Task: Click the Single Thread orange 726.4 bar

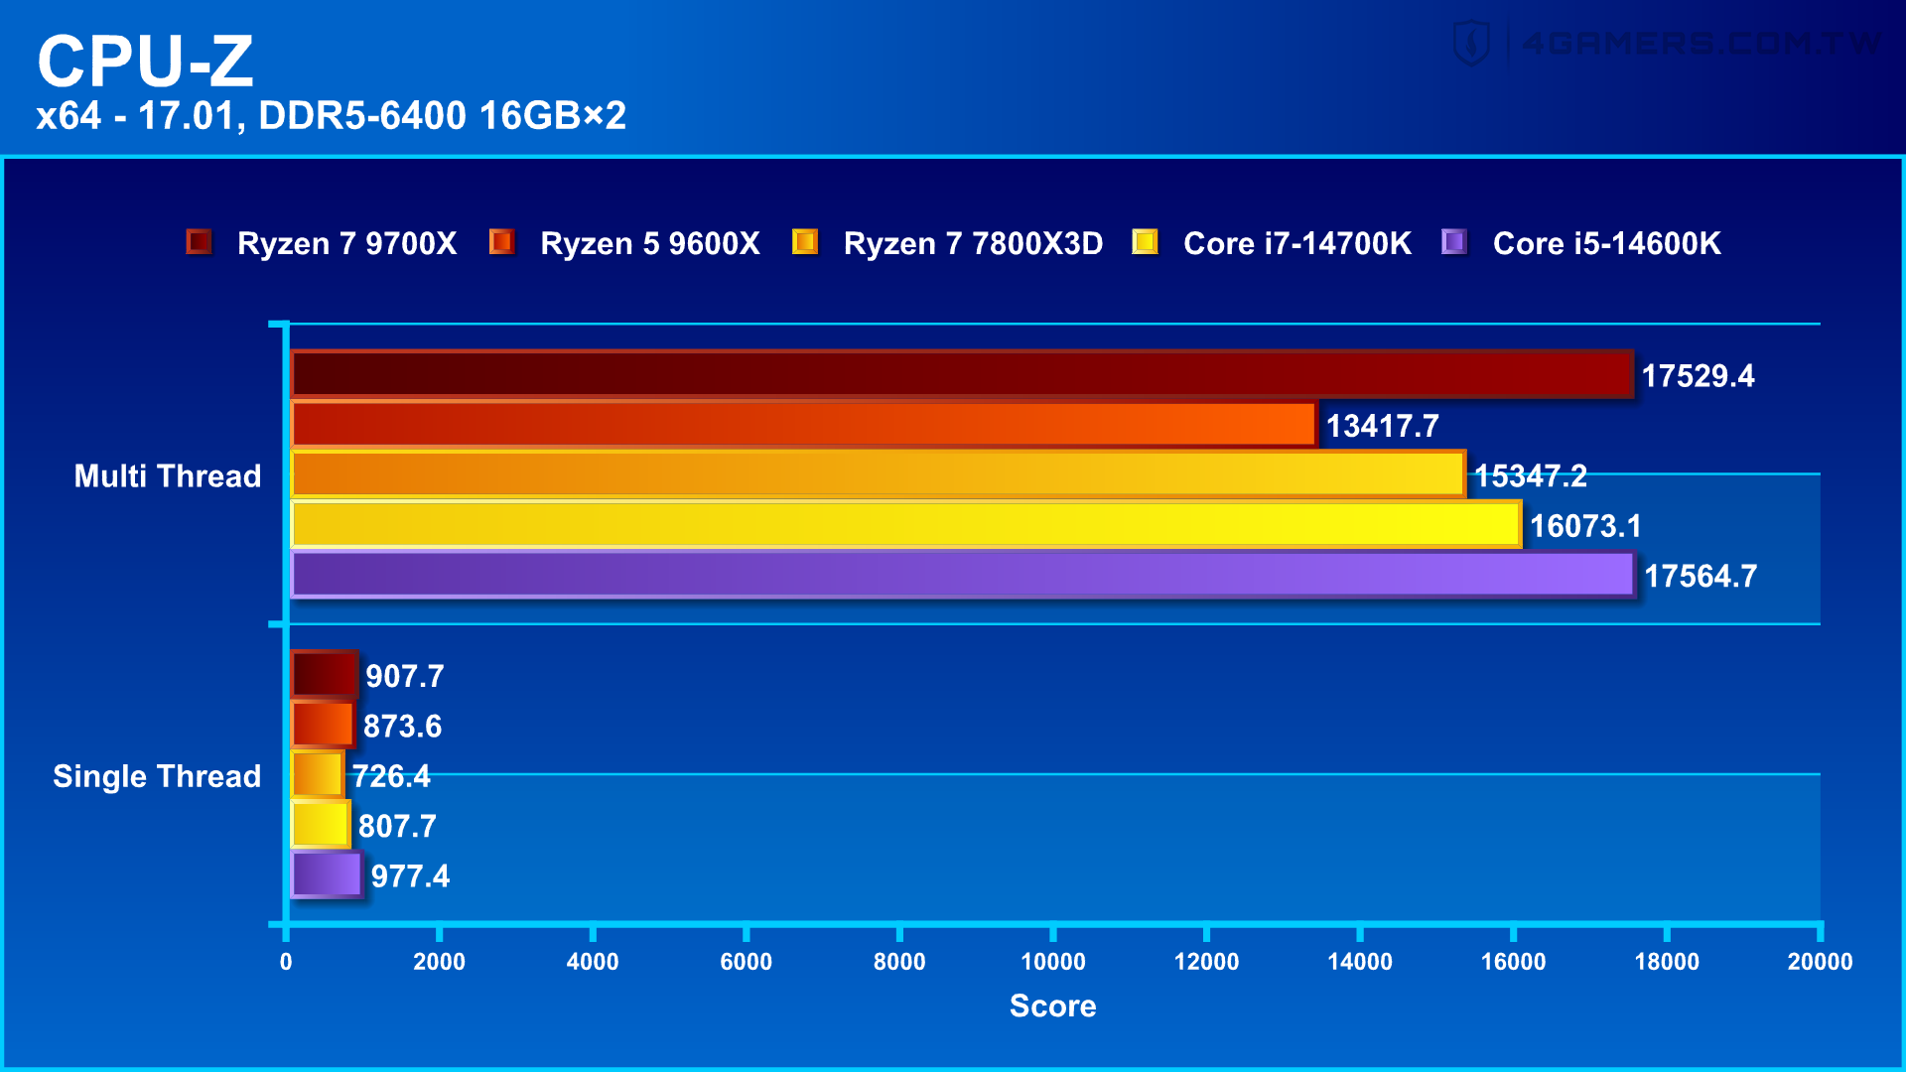Action: click(317, 774)
